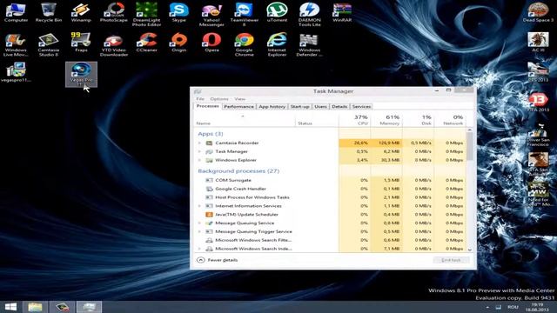
Task: Switch to the Users tab
Action: (x=320, y=106)
